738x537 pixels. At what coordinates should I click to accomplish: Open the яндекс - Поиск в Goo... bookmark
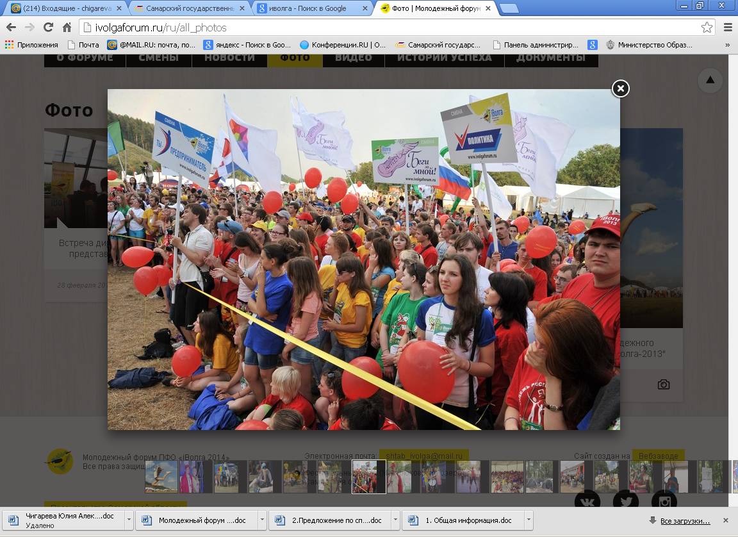point(247,45)
